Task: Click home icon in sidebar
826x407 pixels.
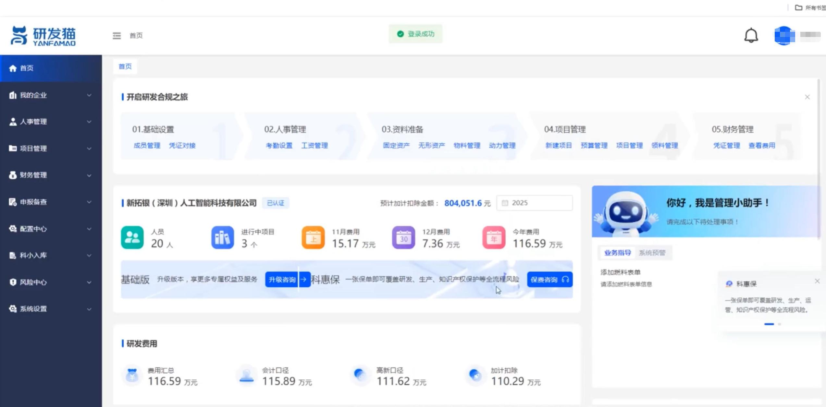Action: point(13,68)
